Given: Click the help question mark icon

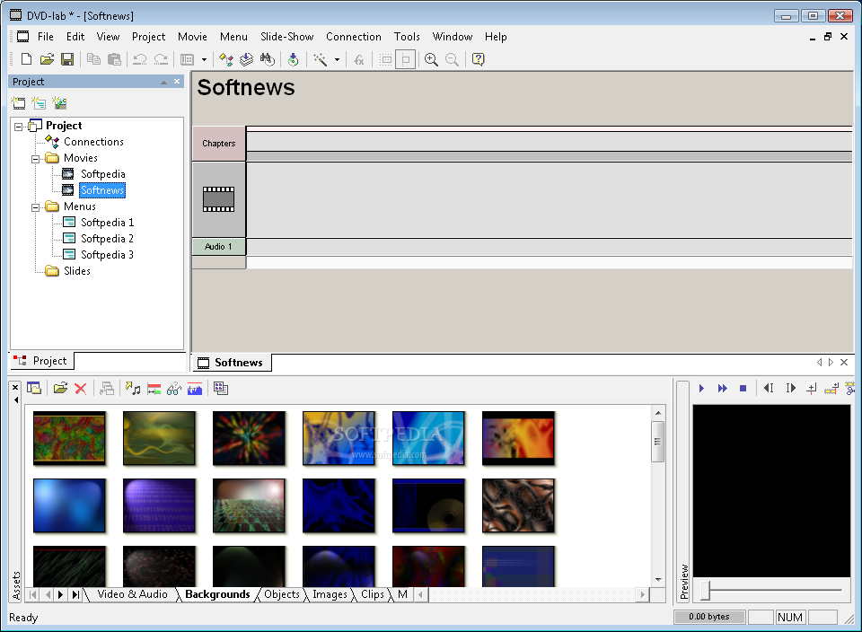Looking at the screenshot, I should click(x=479, y=59).
